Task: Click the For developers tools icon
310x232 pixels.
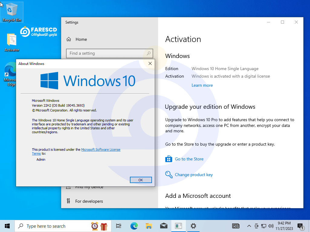Action: [x=68, y=201]
